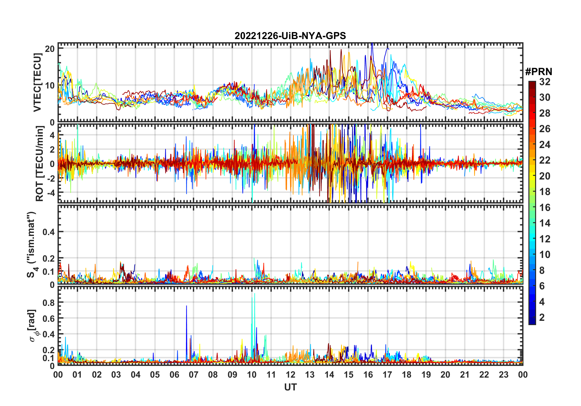Select the 0.6 tick on the σφ axis

(49, 318)
